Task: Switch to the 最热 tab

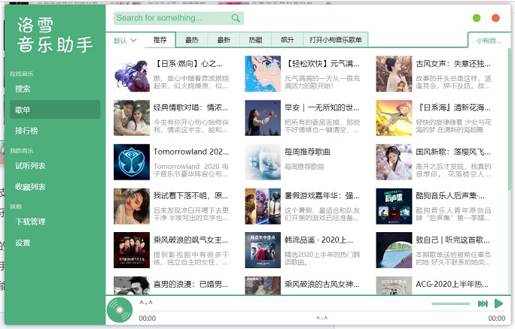Action: point(192,40)
